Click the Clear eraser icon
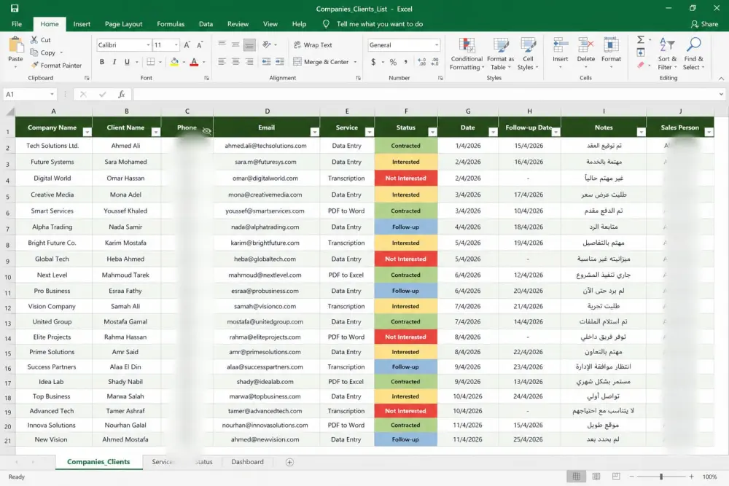The width and height of the screenshot is (729, 486). pos(641,65)
